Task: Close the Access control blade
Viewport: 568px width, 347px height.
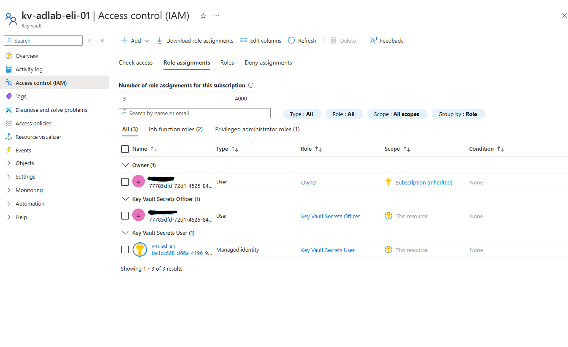Action: click(x=564, y=16)
